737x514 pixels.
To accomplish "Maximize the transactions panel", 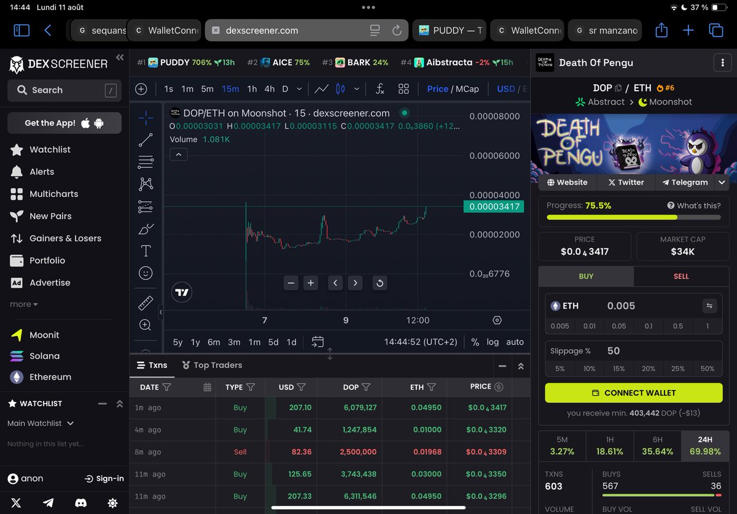I will (x=521, y=366).
